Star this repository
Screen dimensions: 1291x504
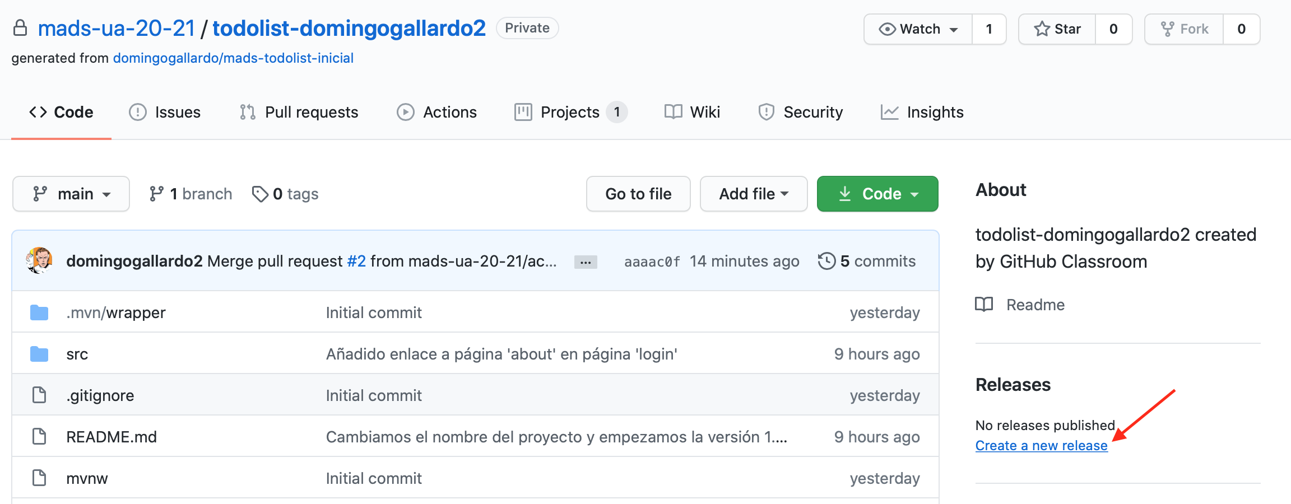[1057, 29]
